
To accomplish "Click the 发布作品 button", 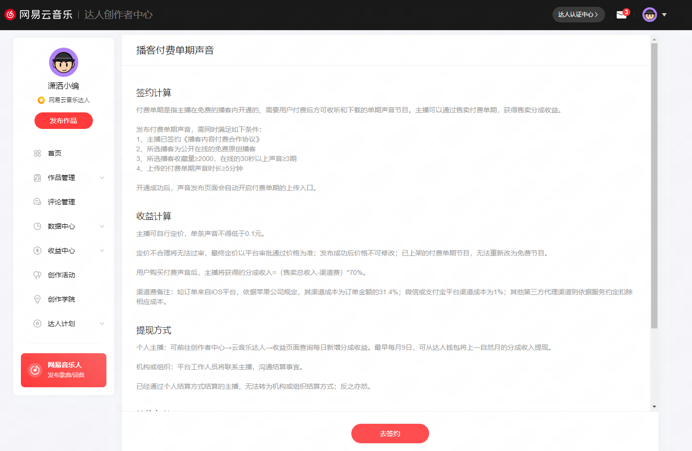I will (x=64, y=121).
